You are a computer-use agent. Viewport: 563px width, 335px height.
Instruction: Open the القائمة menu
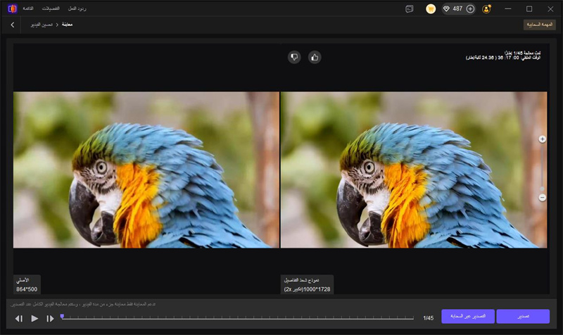click(29, 8)
